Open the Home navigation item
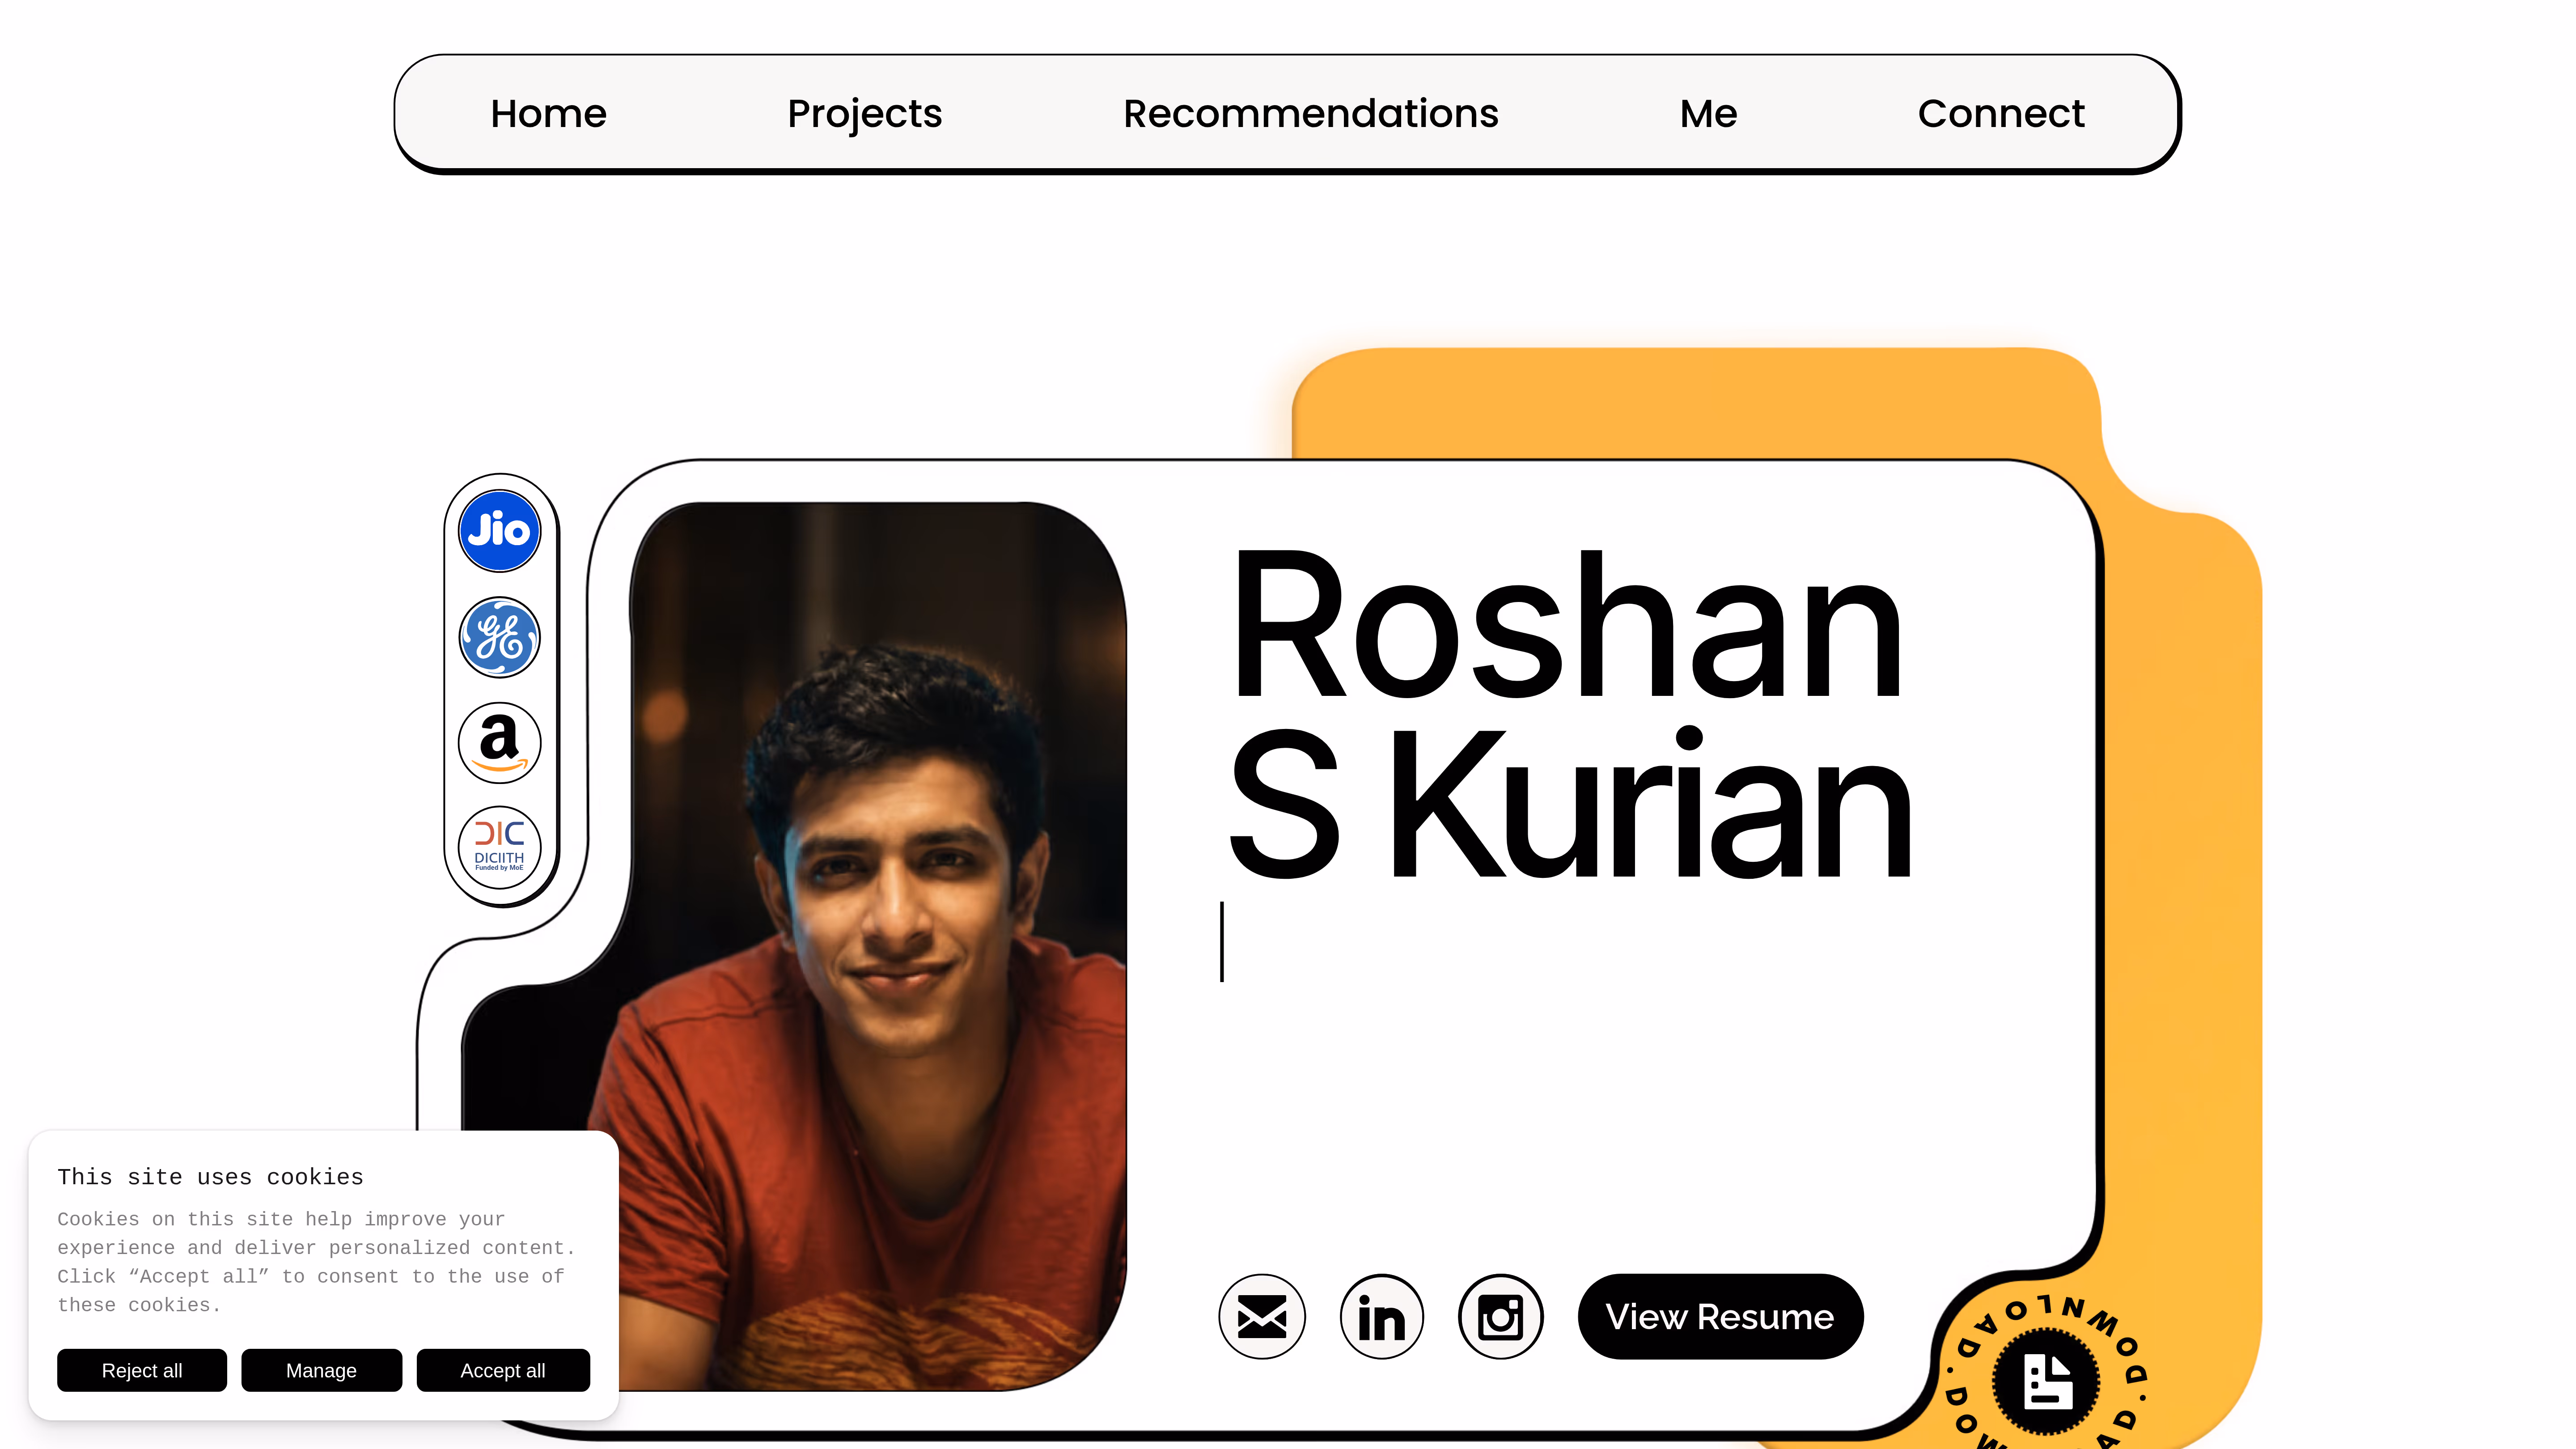Viewport: 2576px width, 1449px height. pyautogui.click(x=548, y=113)
